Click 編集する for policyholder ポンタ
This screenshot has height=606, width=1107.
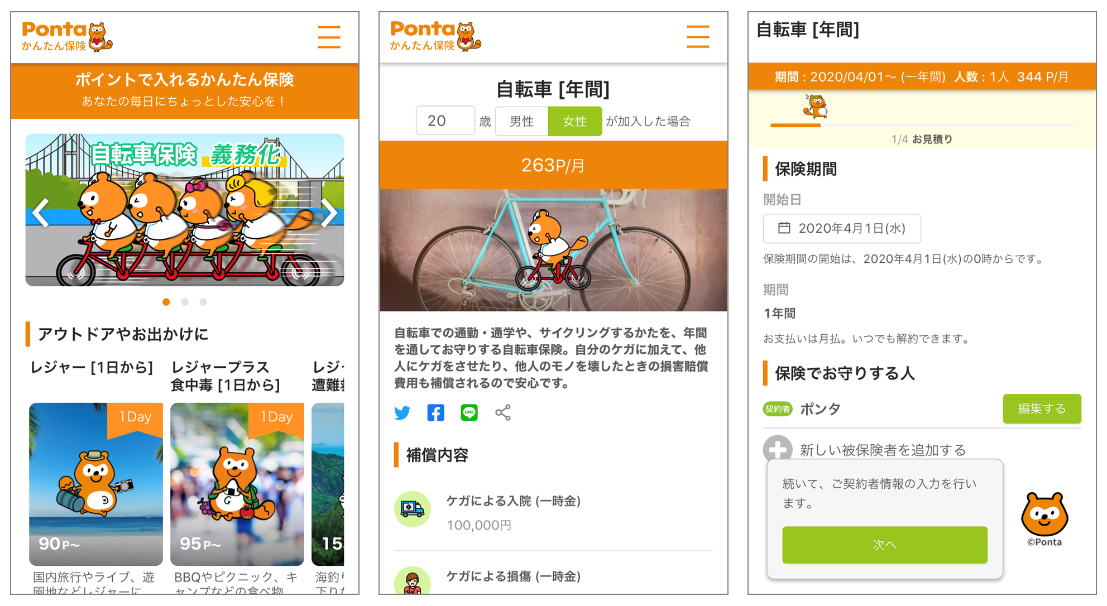1042,408
